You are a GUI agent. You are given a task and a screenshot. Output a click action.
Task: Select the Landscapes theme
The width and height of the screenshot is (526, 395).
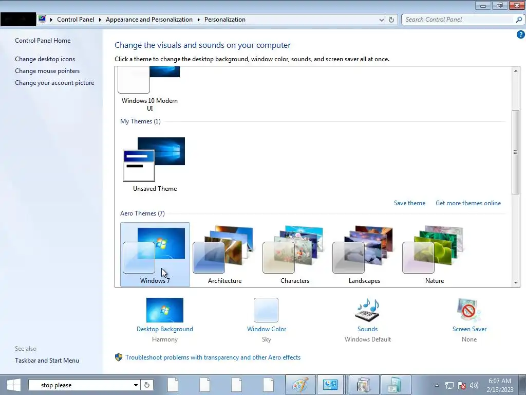tap(364, 255)
